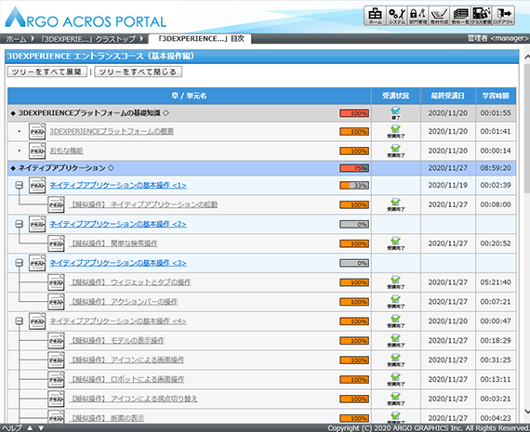Open 【擬似操作】アクションバーの操作 link

pyautogui.click(x=124, y=302)
